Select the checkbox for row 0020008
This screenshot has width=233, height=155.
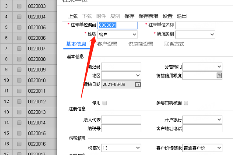pyautogui.click(x=19, y=59)
